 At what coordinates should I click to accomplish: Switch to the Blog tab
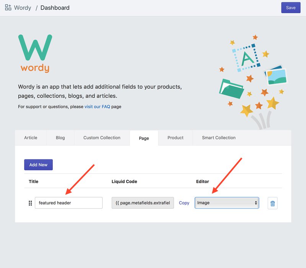coord(60,138)
